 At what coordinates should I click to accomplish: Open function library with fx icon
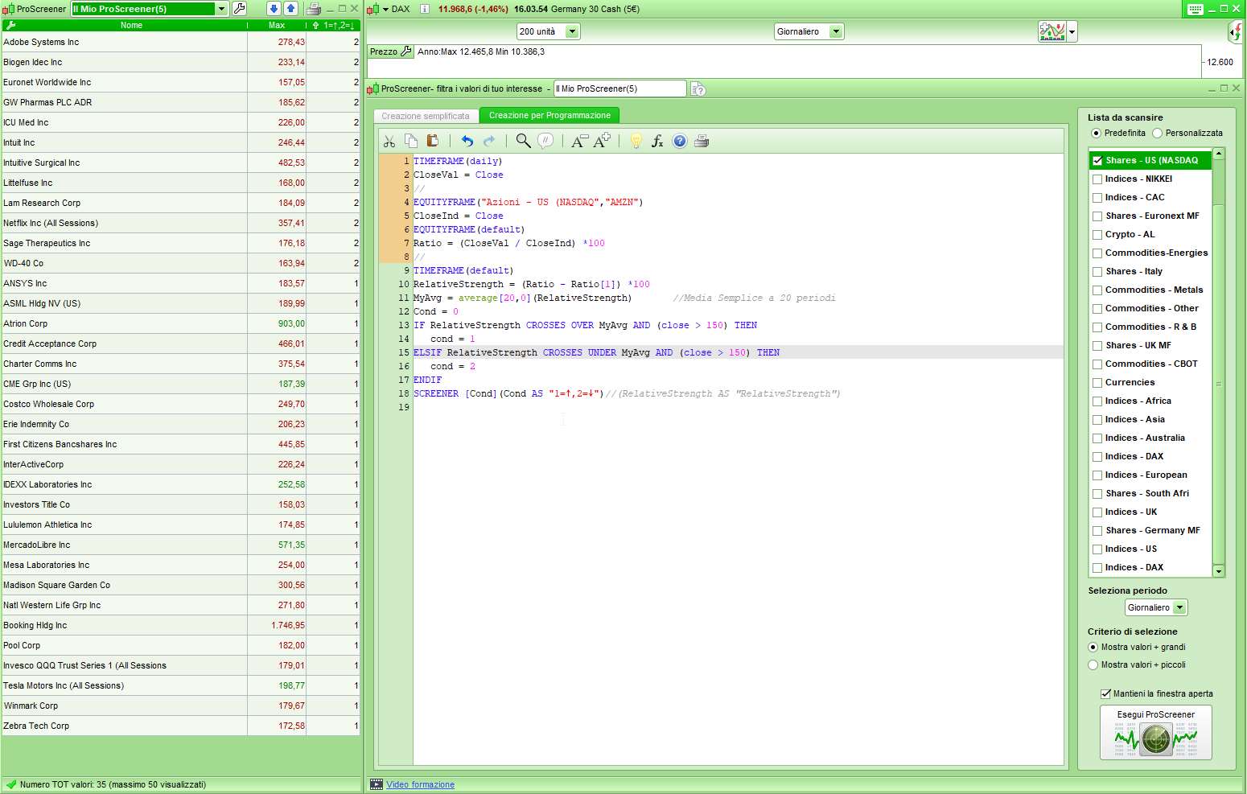coord(657,142)
